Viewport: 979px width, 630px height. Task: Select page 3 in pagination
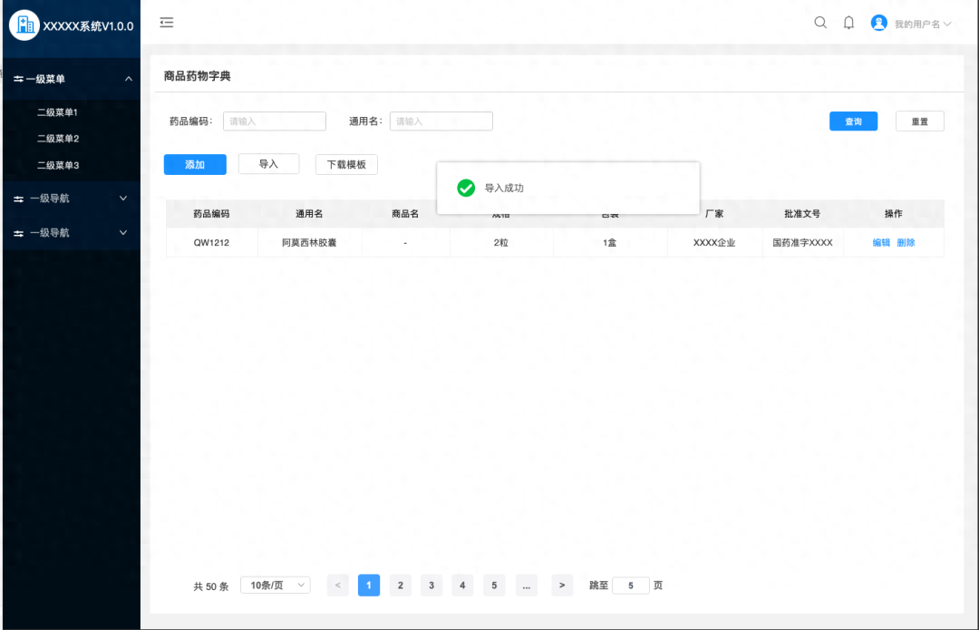coord(431,585)
